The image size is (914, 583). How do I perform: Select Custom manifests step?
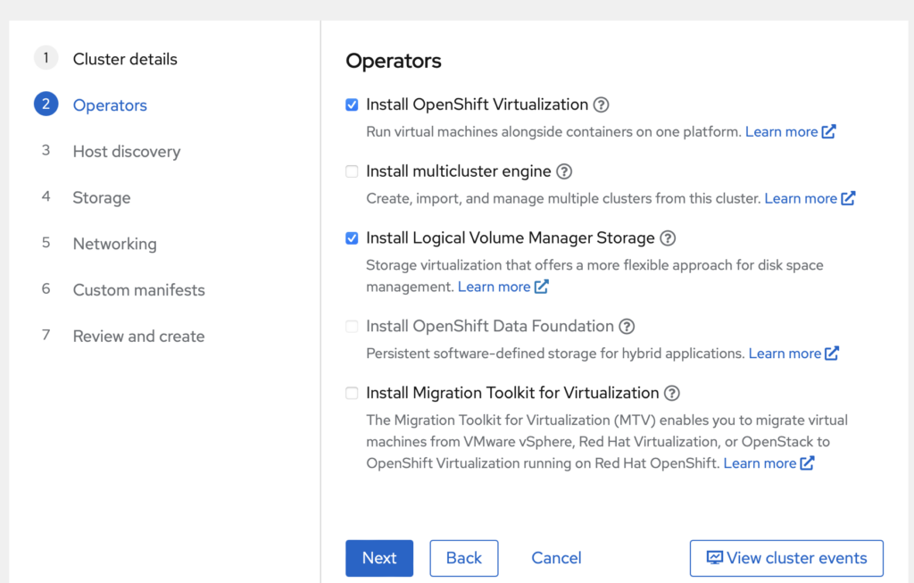tap(138, 290)
